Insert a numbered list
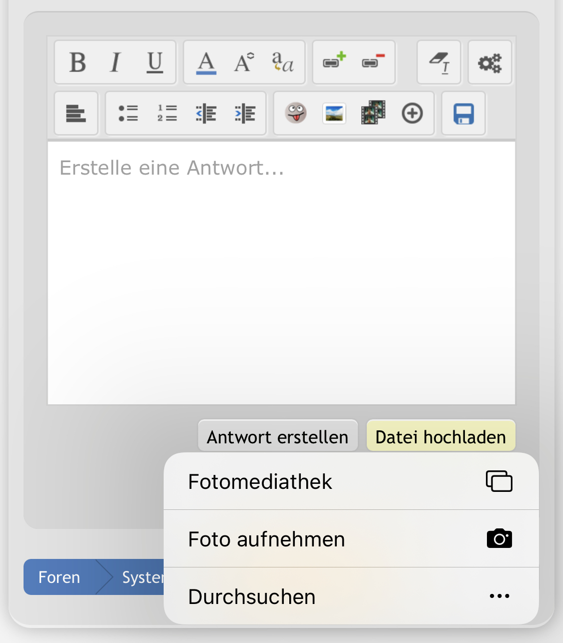 click(167, 114)
